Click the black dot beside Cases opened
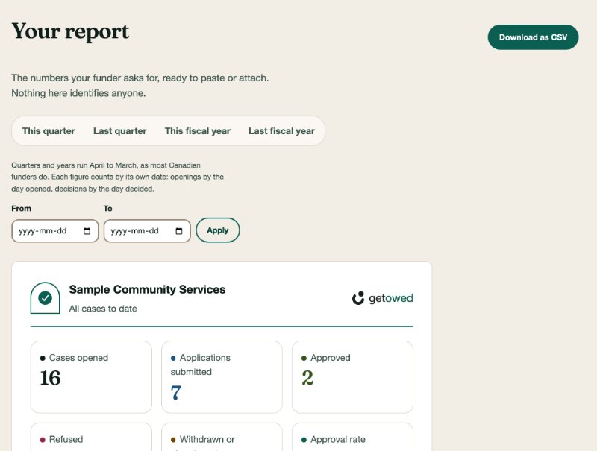Viewport: 597px width, 451px height. tap(43, 359)
